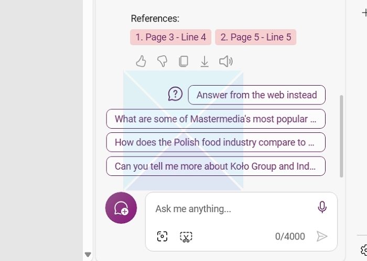Read the answer aloud with speaker icon
367x261 pixels.
pyautogui.click(x=226, y=61)
